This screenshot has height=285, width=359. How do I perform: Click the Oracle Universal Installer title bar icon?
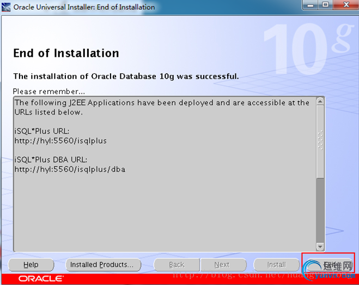tap(6, 7)
